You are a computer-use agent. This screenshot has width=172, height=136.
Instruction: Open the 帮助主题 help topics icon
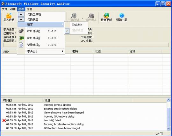coord(122,16)
